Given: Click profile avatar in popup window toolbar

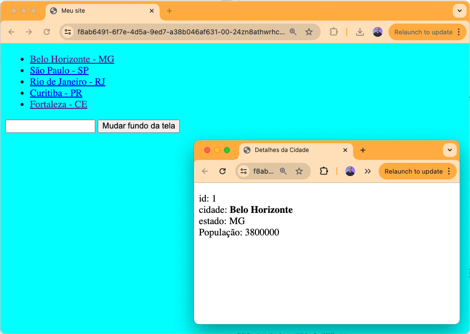Looking at the screenshot, I should 350,171.
